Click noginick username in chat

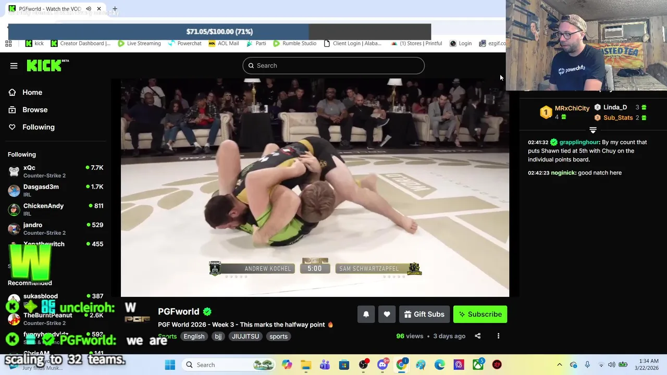click(x=563, y=173)
